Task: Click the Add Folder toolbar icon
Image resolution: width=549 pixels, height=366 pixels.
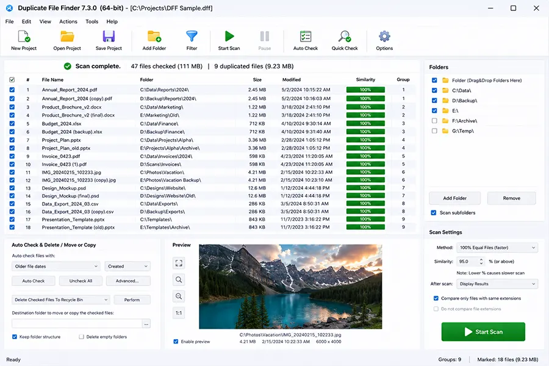Action: pyautogui.click(x=154, y=37)
